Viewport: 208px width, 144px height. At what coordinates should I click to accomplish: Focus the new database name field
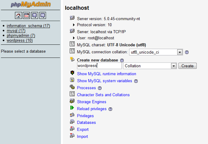[99, 66]
